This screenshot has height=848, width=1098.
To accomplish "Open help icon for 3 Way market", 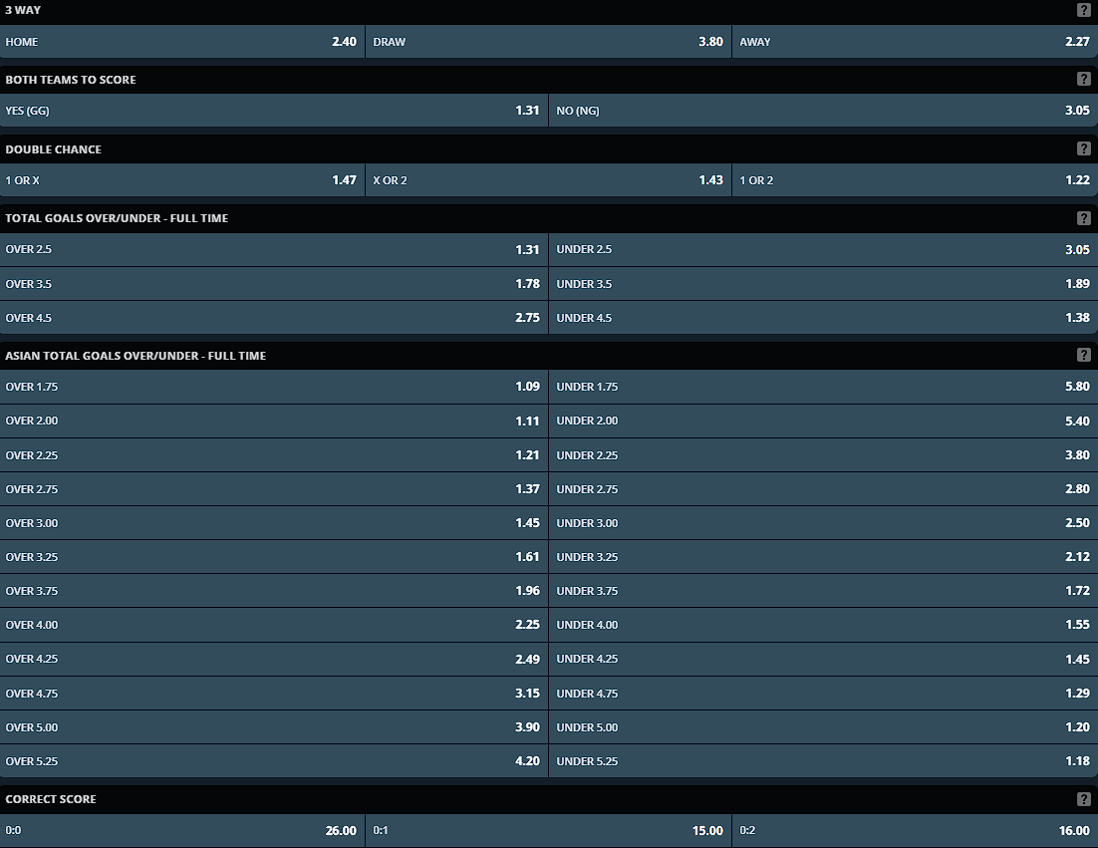I will click(x=1083, y=10).
